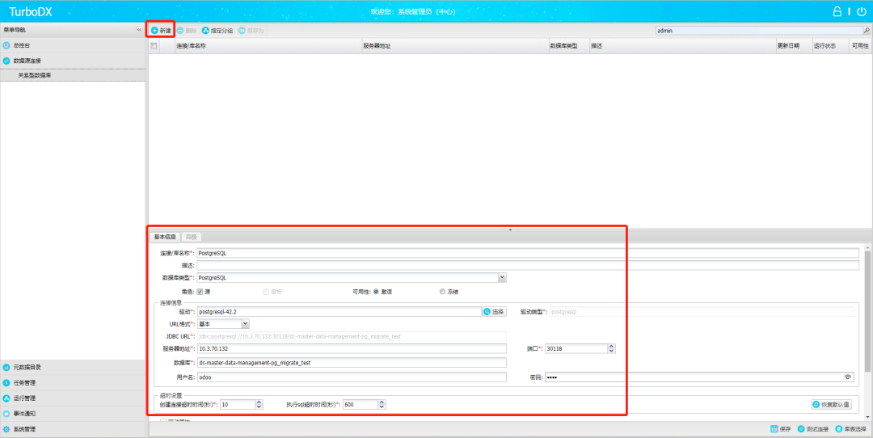Screen dimensions: 873x438
Task: Increase 创建连接超时时间 with spinner
Action: (259, 402)
